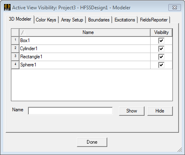Screen dimensions: 185x155
Task: Click the resize grip at the dialog corner
Action: tap(180, 150)
